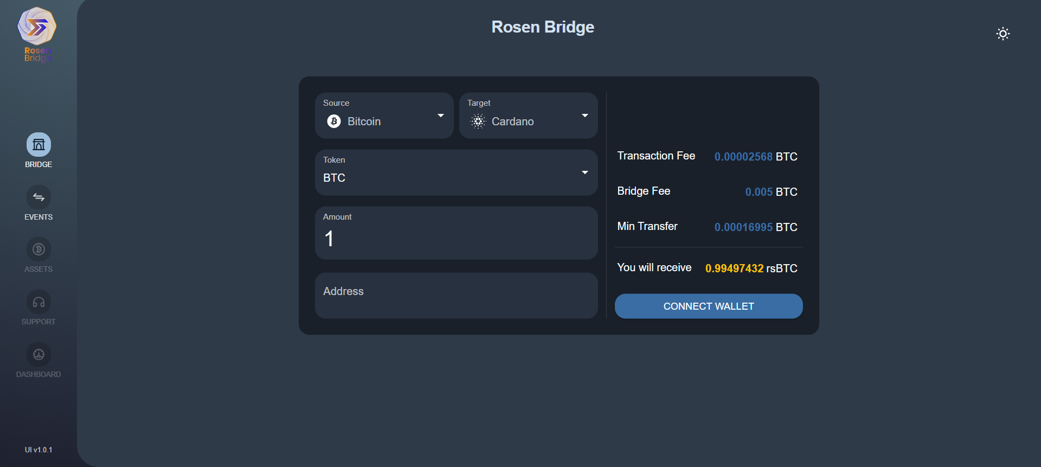Open the Support headset icon

[x=38, y=302]
